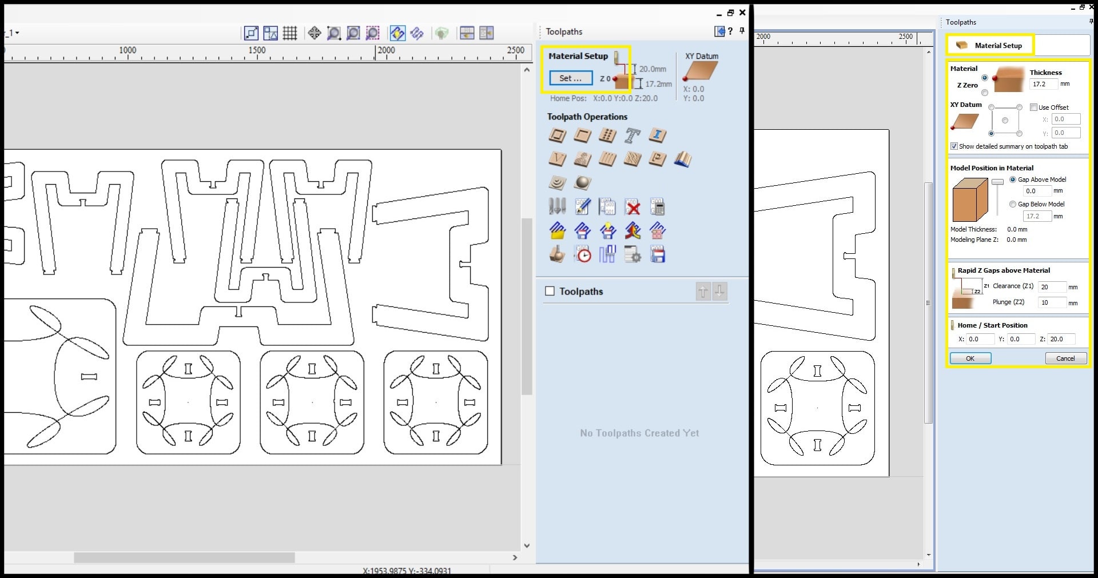Click the Set... button under Material Setup

(x=571, y=78)
